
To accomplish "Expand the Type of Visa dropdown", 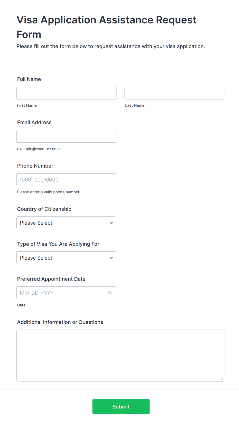I will 66,258.
